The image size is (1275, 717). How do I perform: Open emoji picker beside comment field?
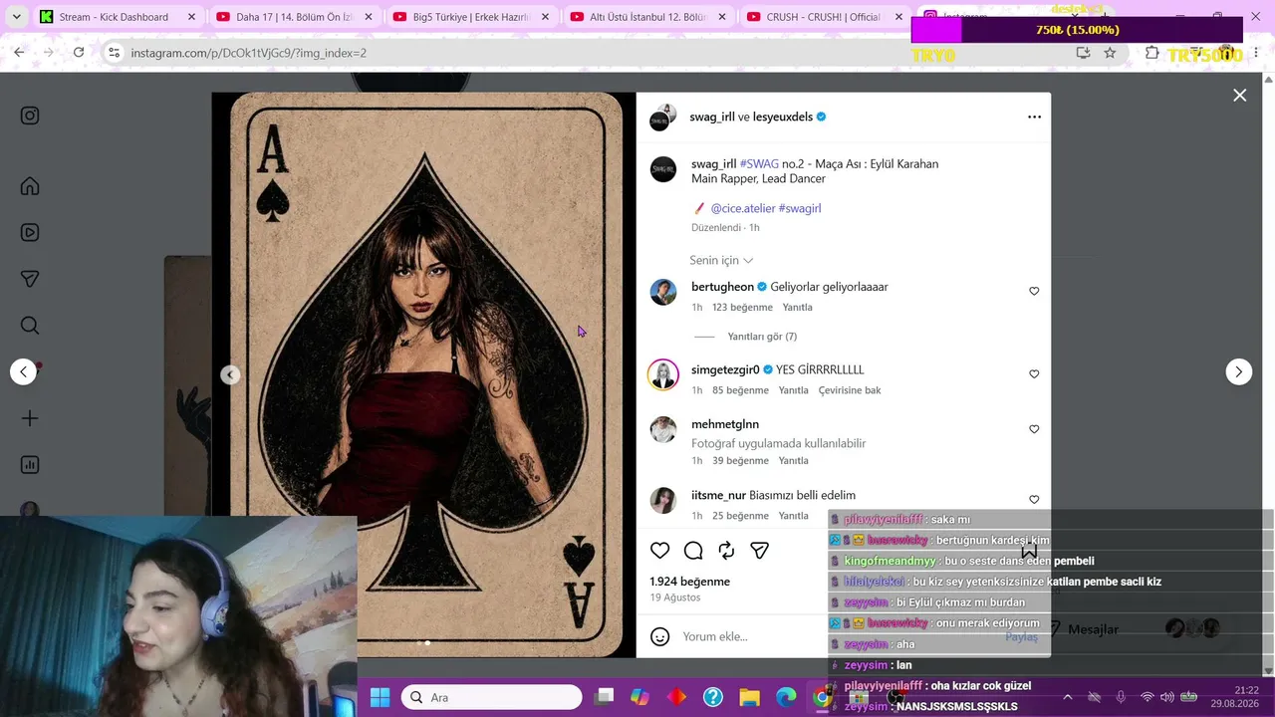click(659, 636)
